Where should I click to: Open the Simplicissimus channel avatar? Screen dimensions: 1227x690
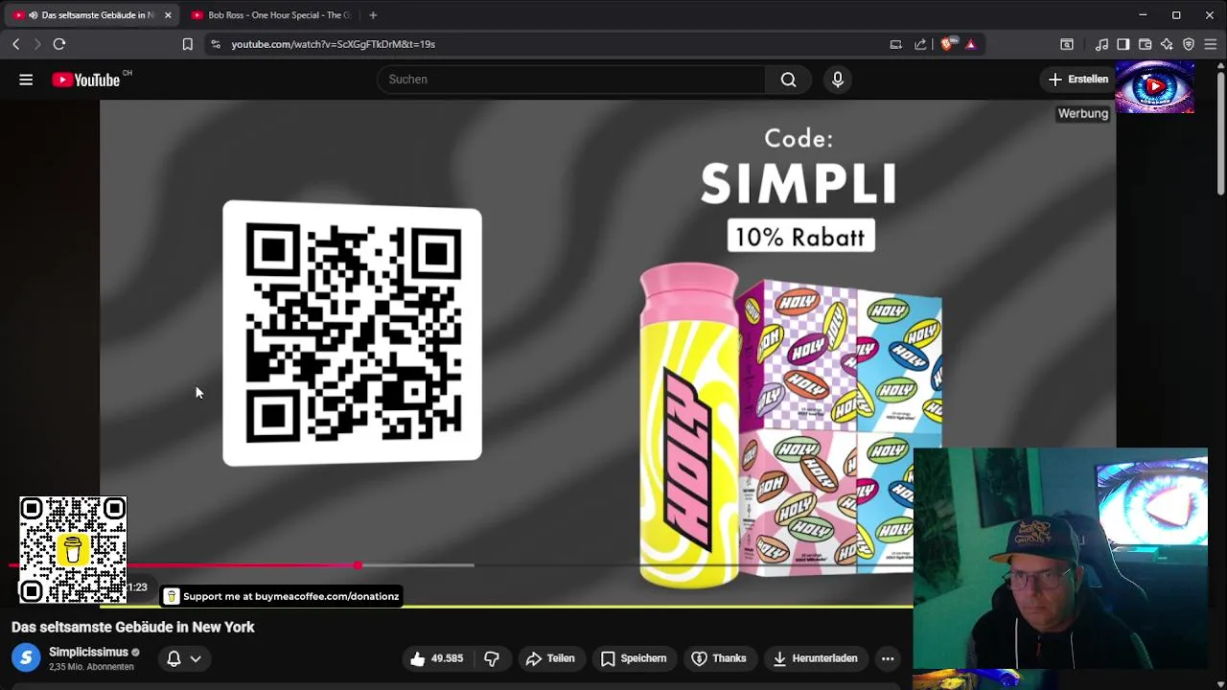pos(26,657)
